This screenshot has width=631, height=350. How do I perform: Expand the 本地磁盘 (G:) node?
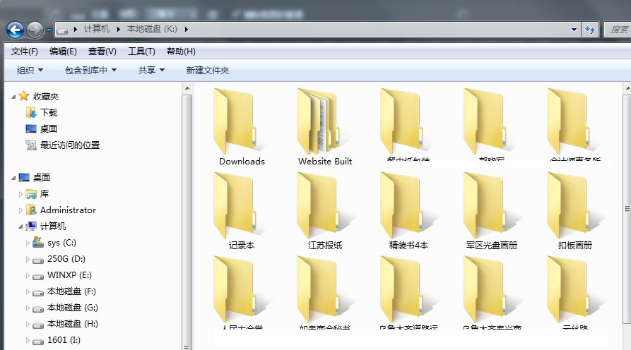pos(28,308)
